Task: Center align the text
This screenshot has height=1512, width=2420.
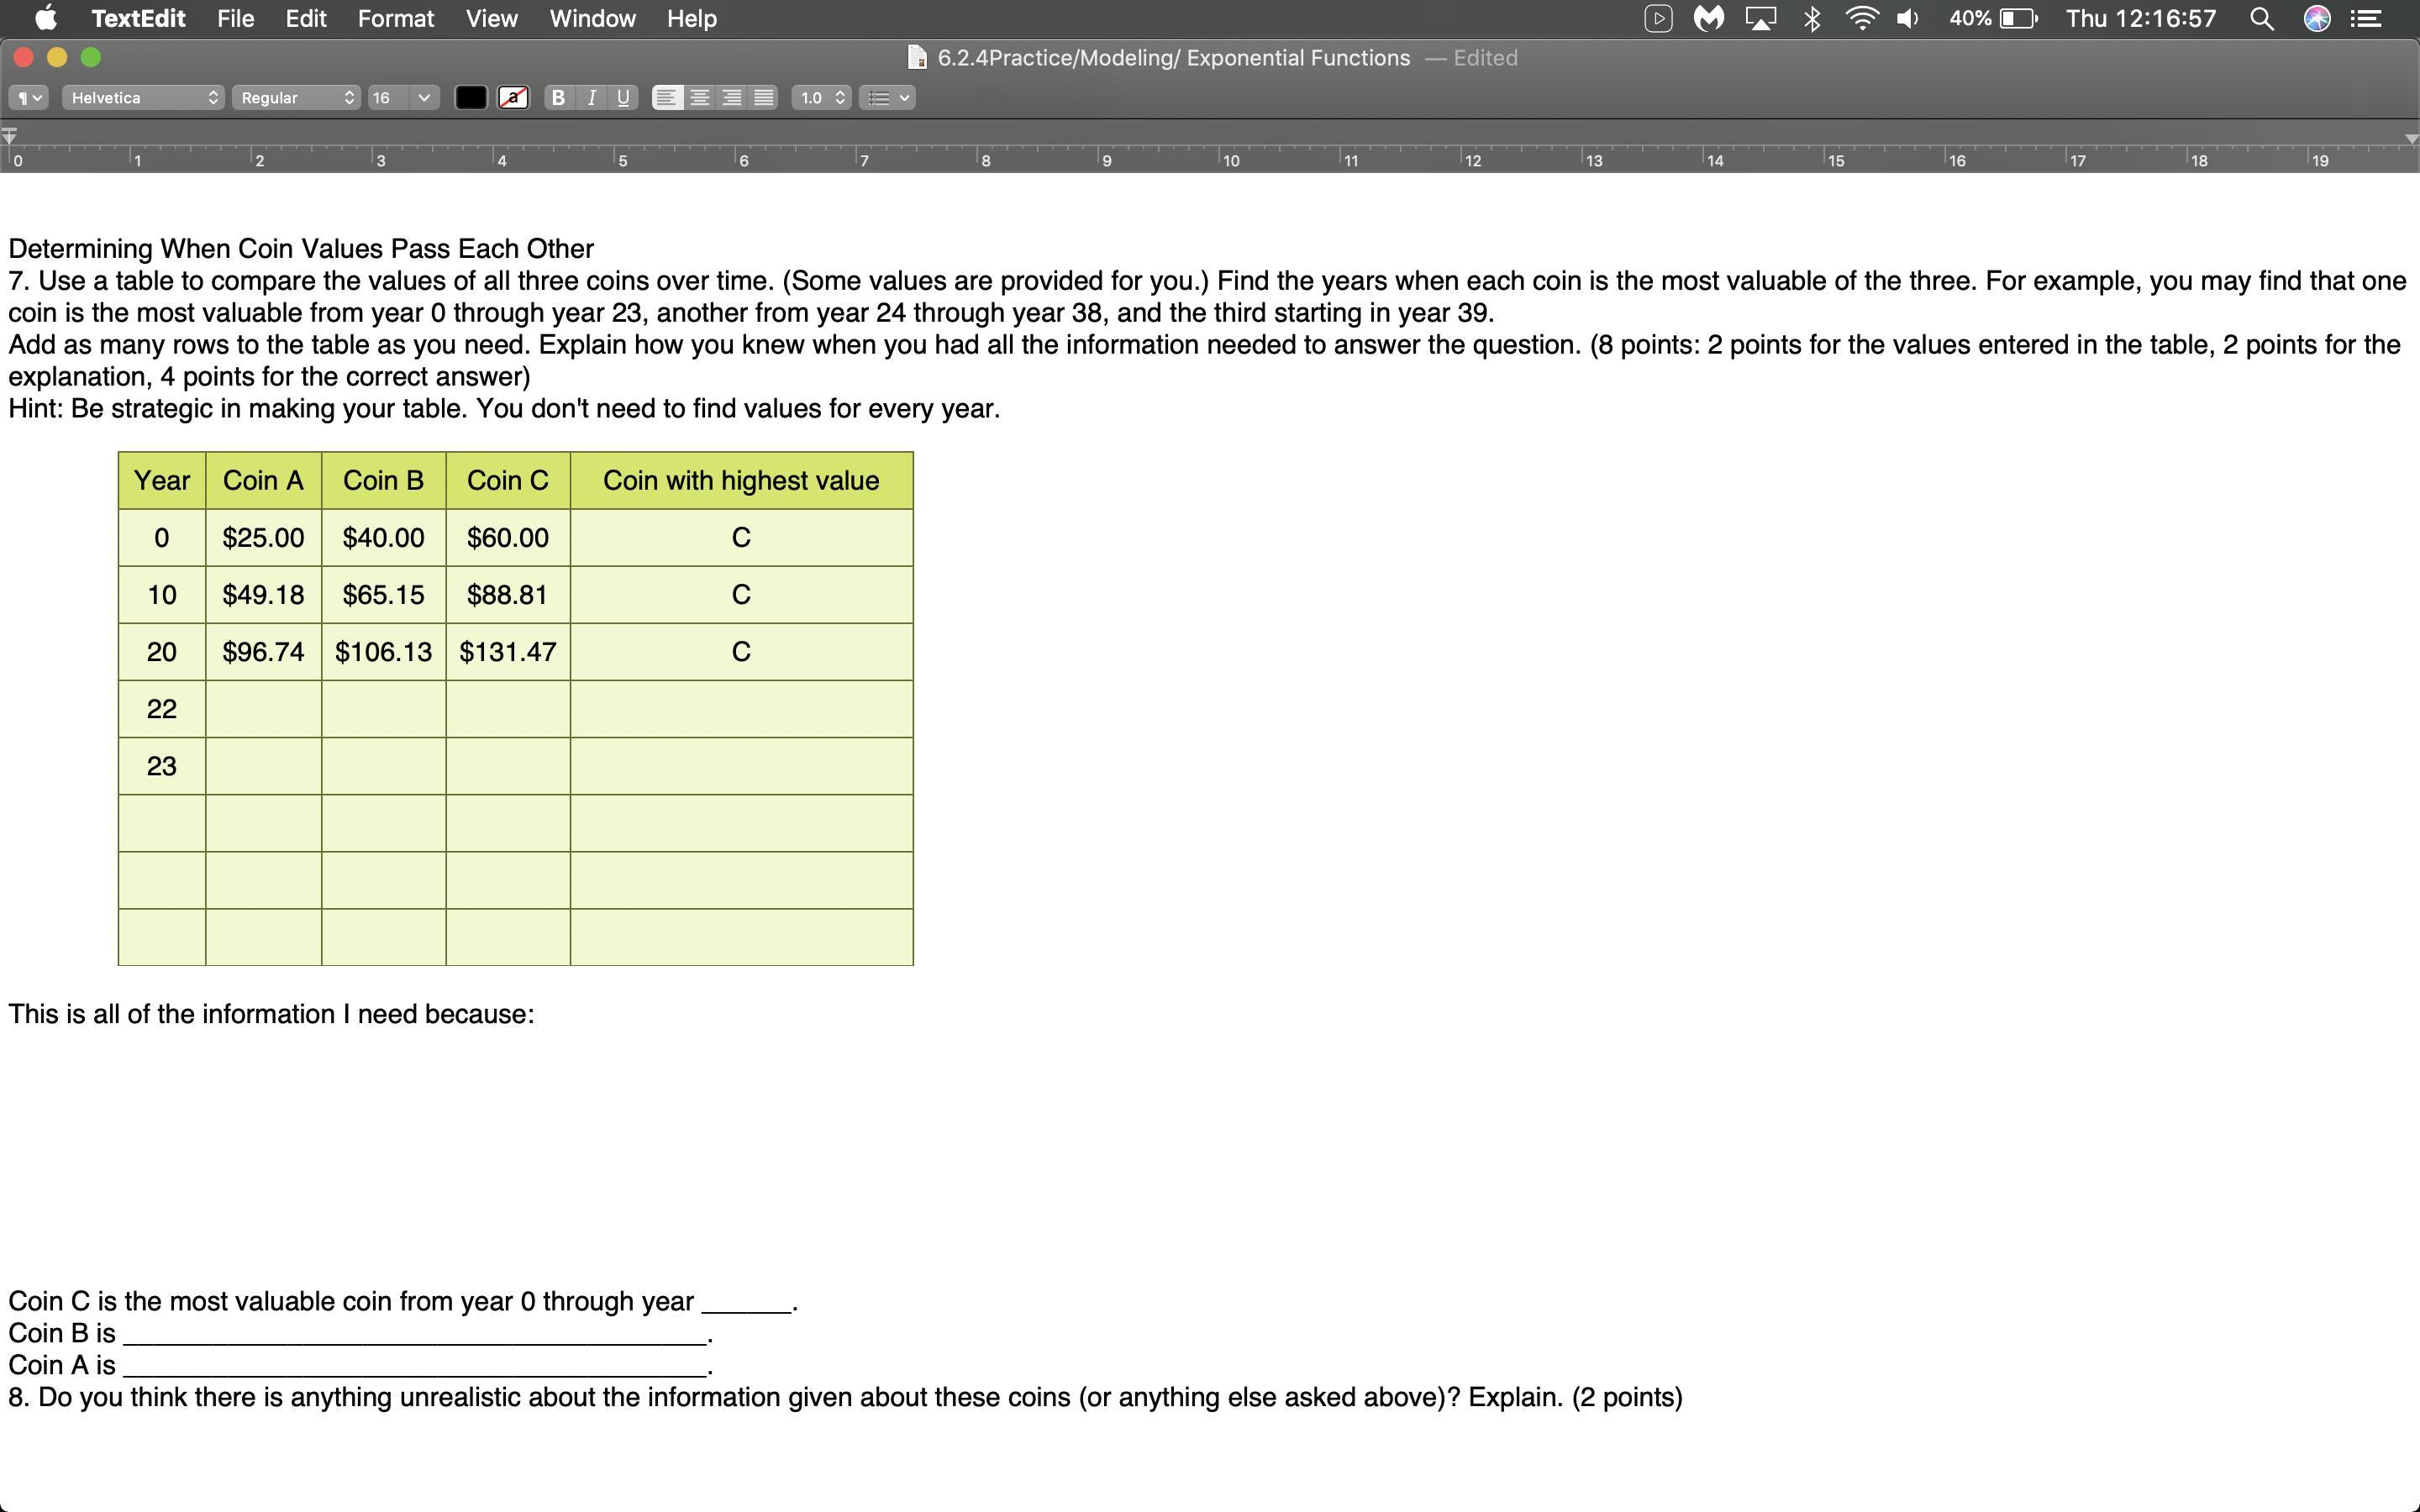Action: click(700, 97)
